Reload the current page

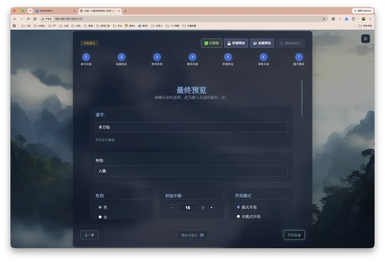click(28, 19)
